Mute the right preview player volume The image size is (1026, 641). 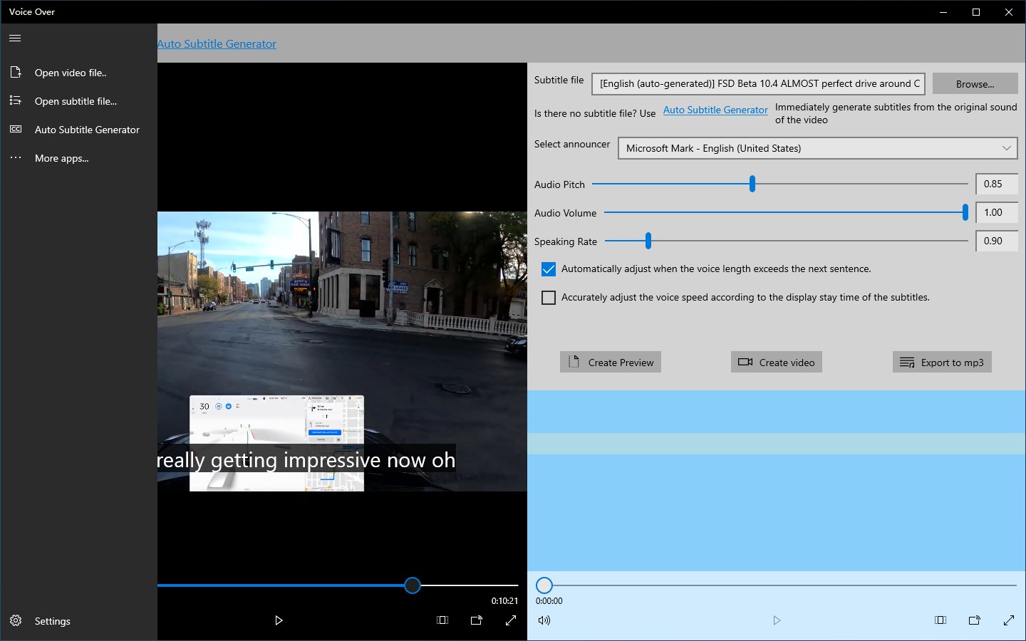(544, 620)
